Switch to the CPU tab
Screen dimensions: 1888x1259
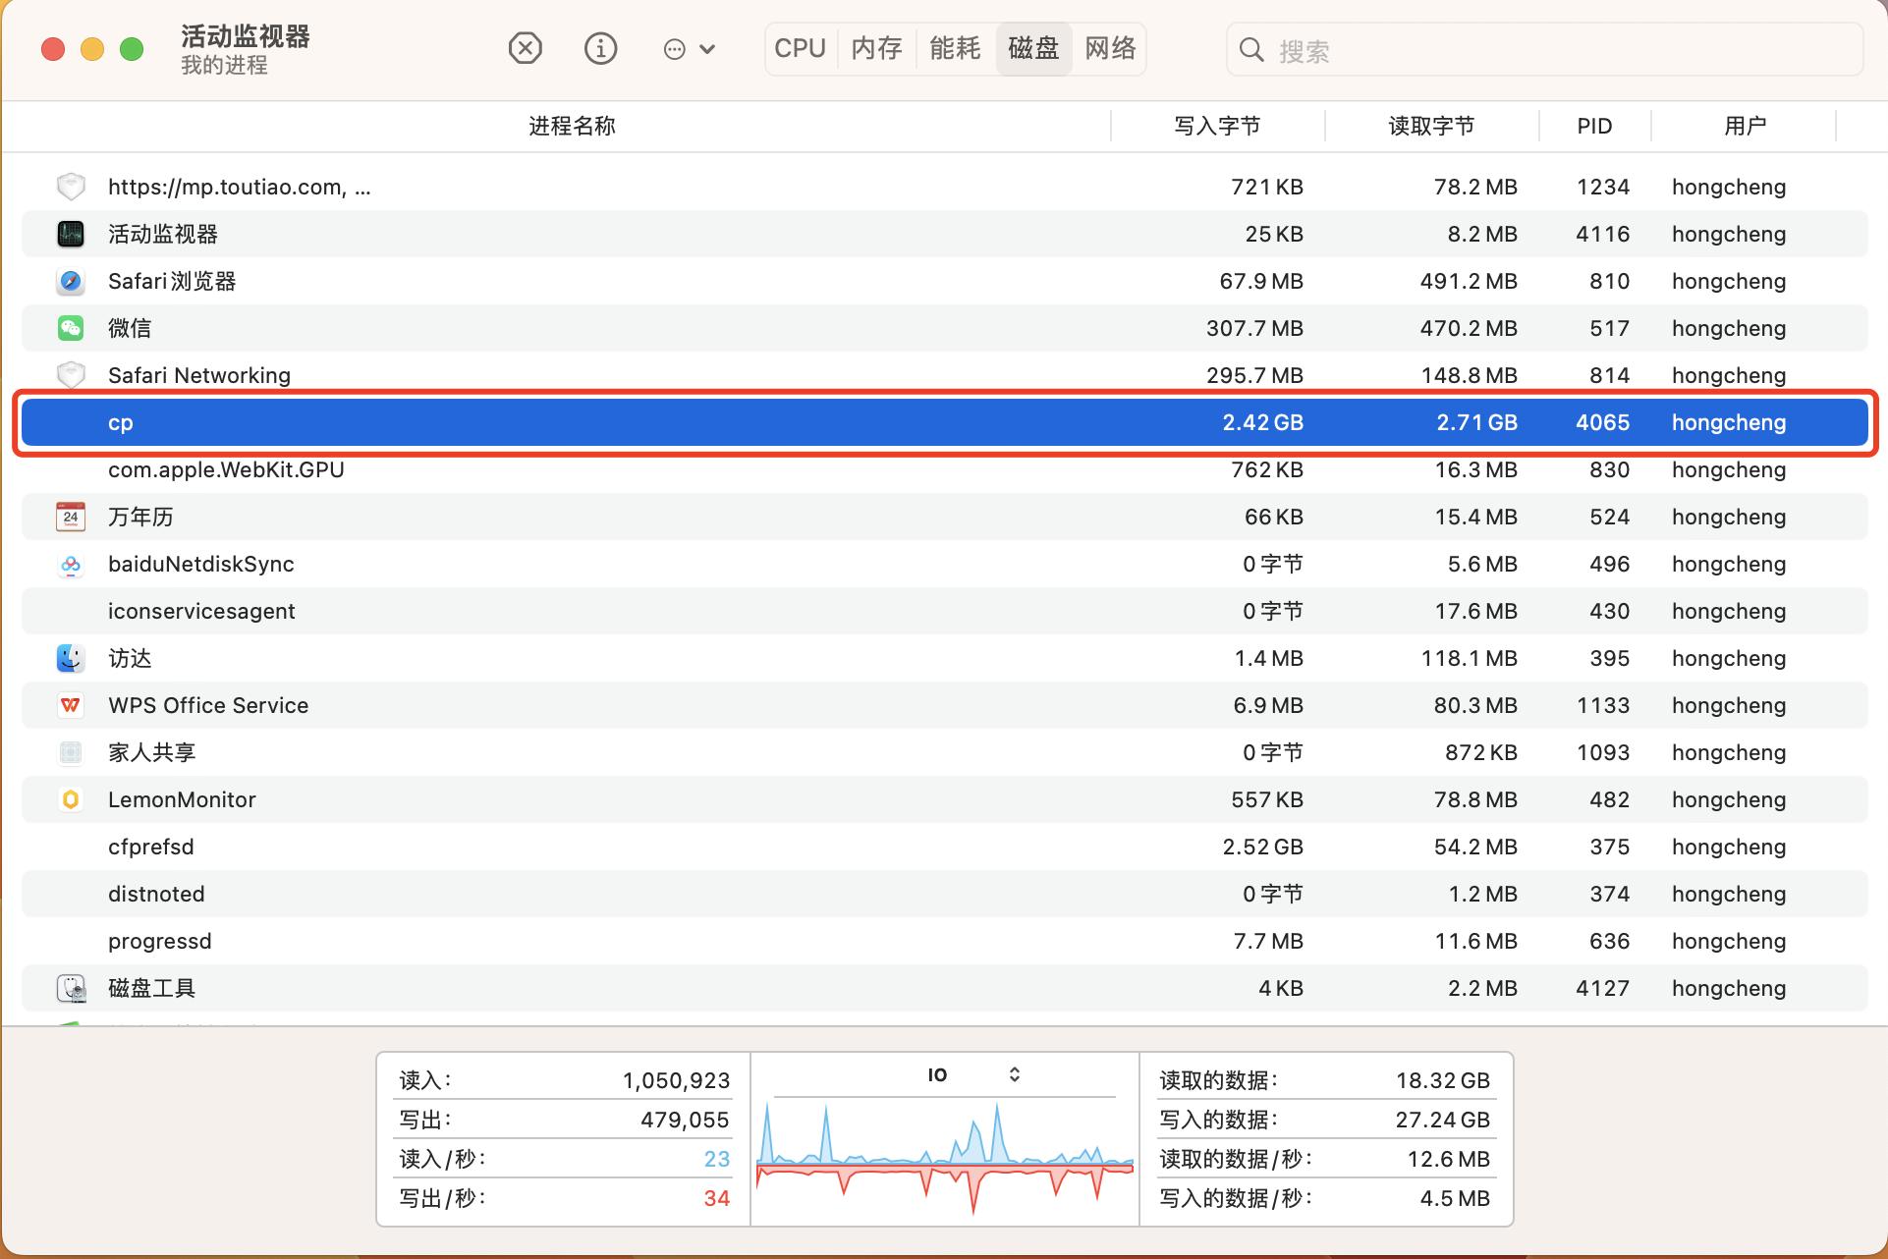coord(800,48)
